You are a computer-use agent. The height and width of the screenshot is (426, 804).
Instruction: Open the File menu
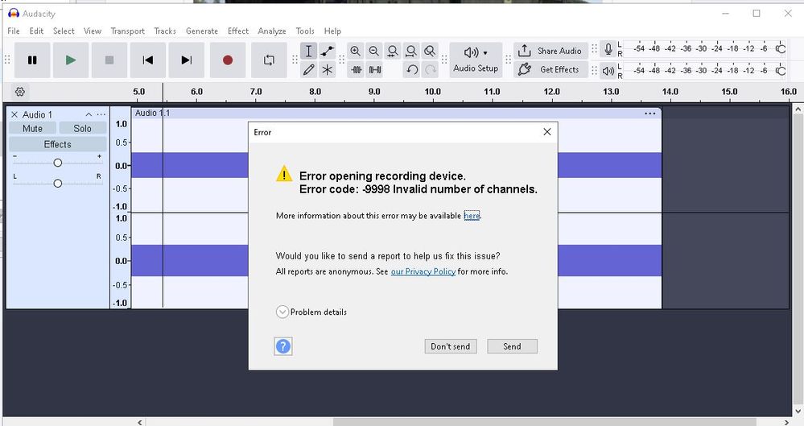point(14,31)
